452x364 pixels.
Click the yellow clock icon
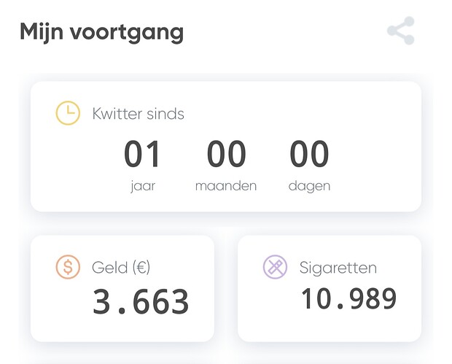[68, 113]
